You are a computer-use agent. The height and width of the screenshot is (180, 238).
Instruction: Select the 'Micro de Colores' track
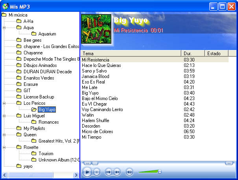(x=98, y=132)
